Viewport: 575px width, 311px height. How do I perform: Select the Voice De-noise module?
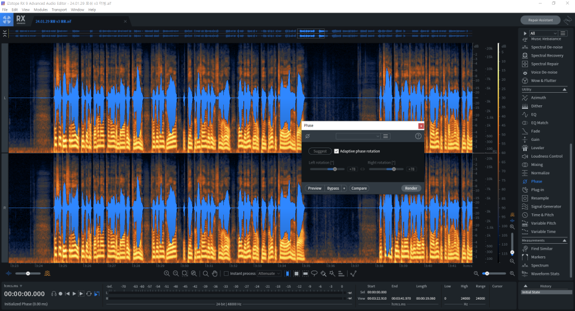click(544, 72)
